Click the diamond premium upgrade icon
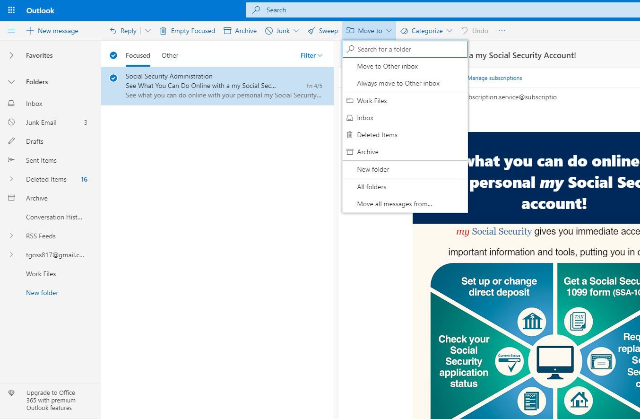Image resolution: width=640 pixels, height=419 pixels. pyautogui.click(x=11, y=393)
